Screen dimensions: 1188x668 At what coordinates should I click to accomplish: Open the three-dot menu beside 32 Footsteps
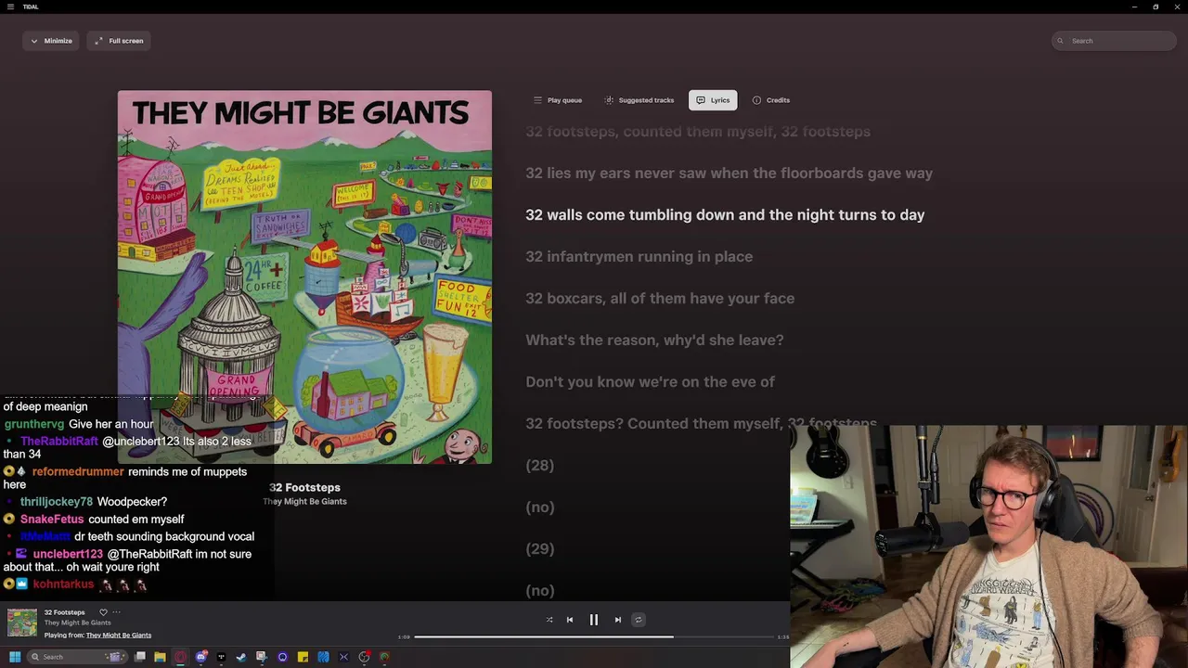pos(116,612)
